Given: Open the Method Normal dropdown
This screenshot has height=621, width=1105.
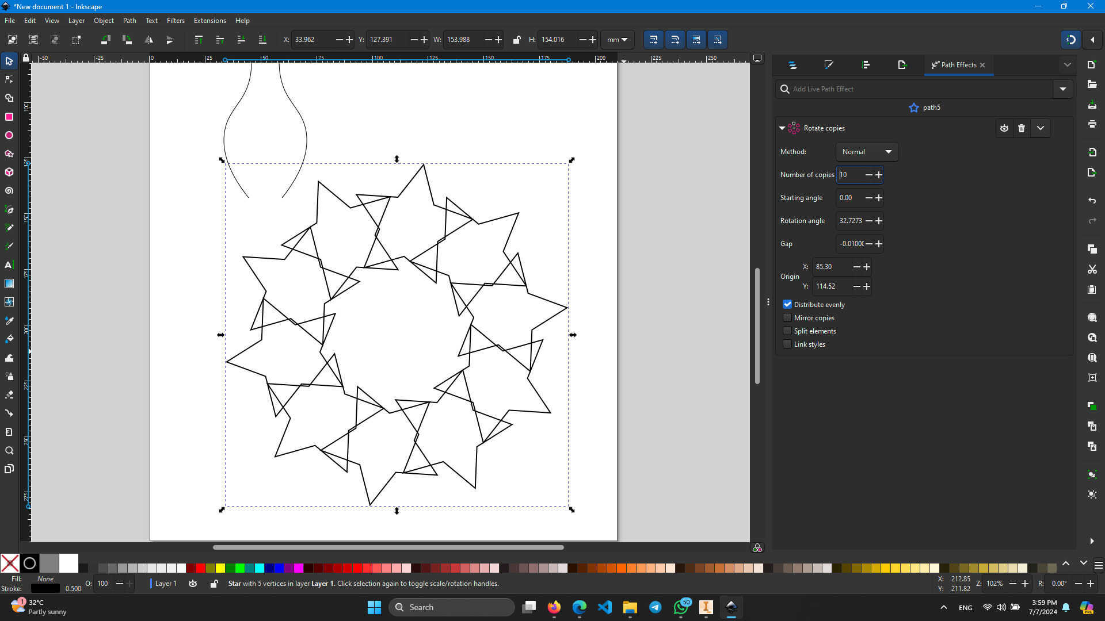Looking at the screenshot, I should 867,152.
